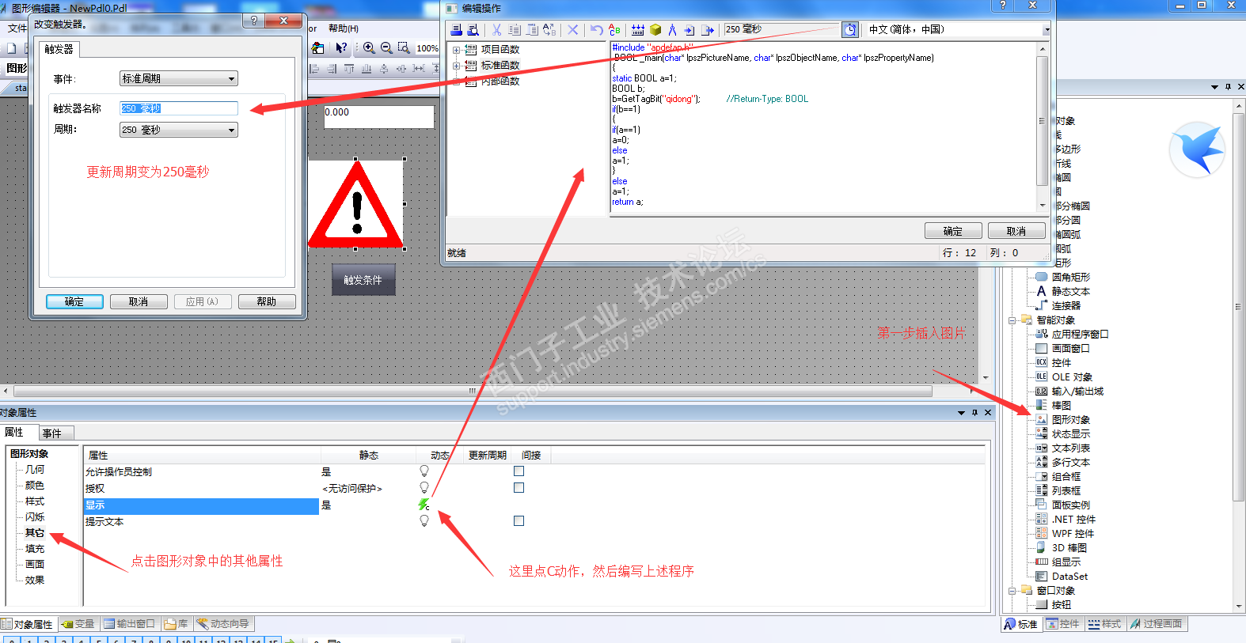Image resolution: width=1246 pixels, height=643 pixels.
Task: Collapse the 智能对象 tree group
Action: point(1012,320)
